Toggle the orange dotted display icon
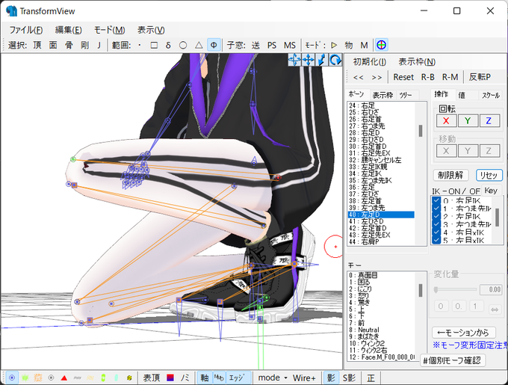The height and width of the screenshot is (385, 508). [38, 378]
